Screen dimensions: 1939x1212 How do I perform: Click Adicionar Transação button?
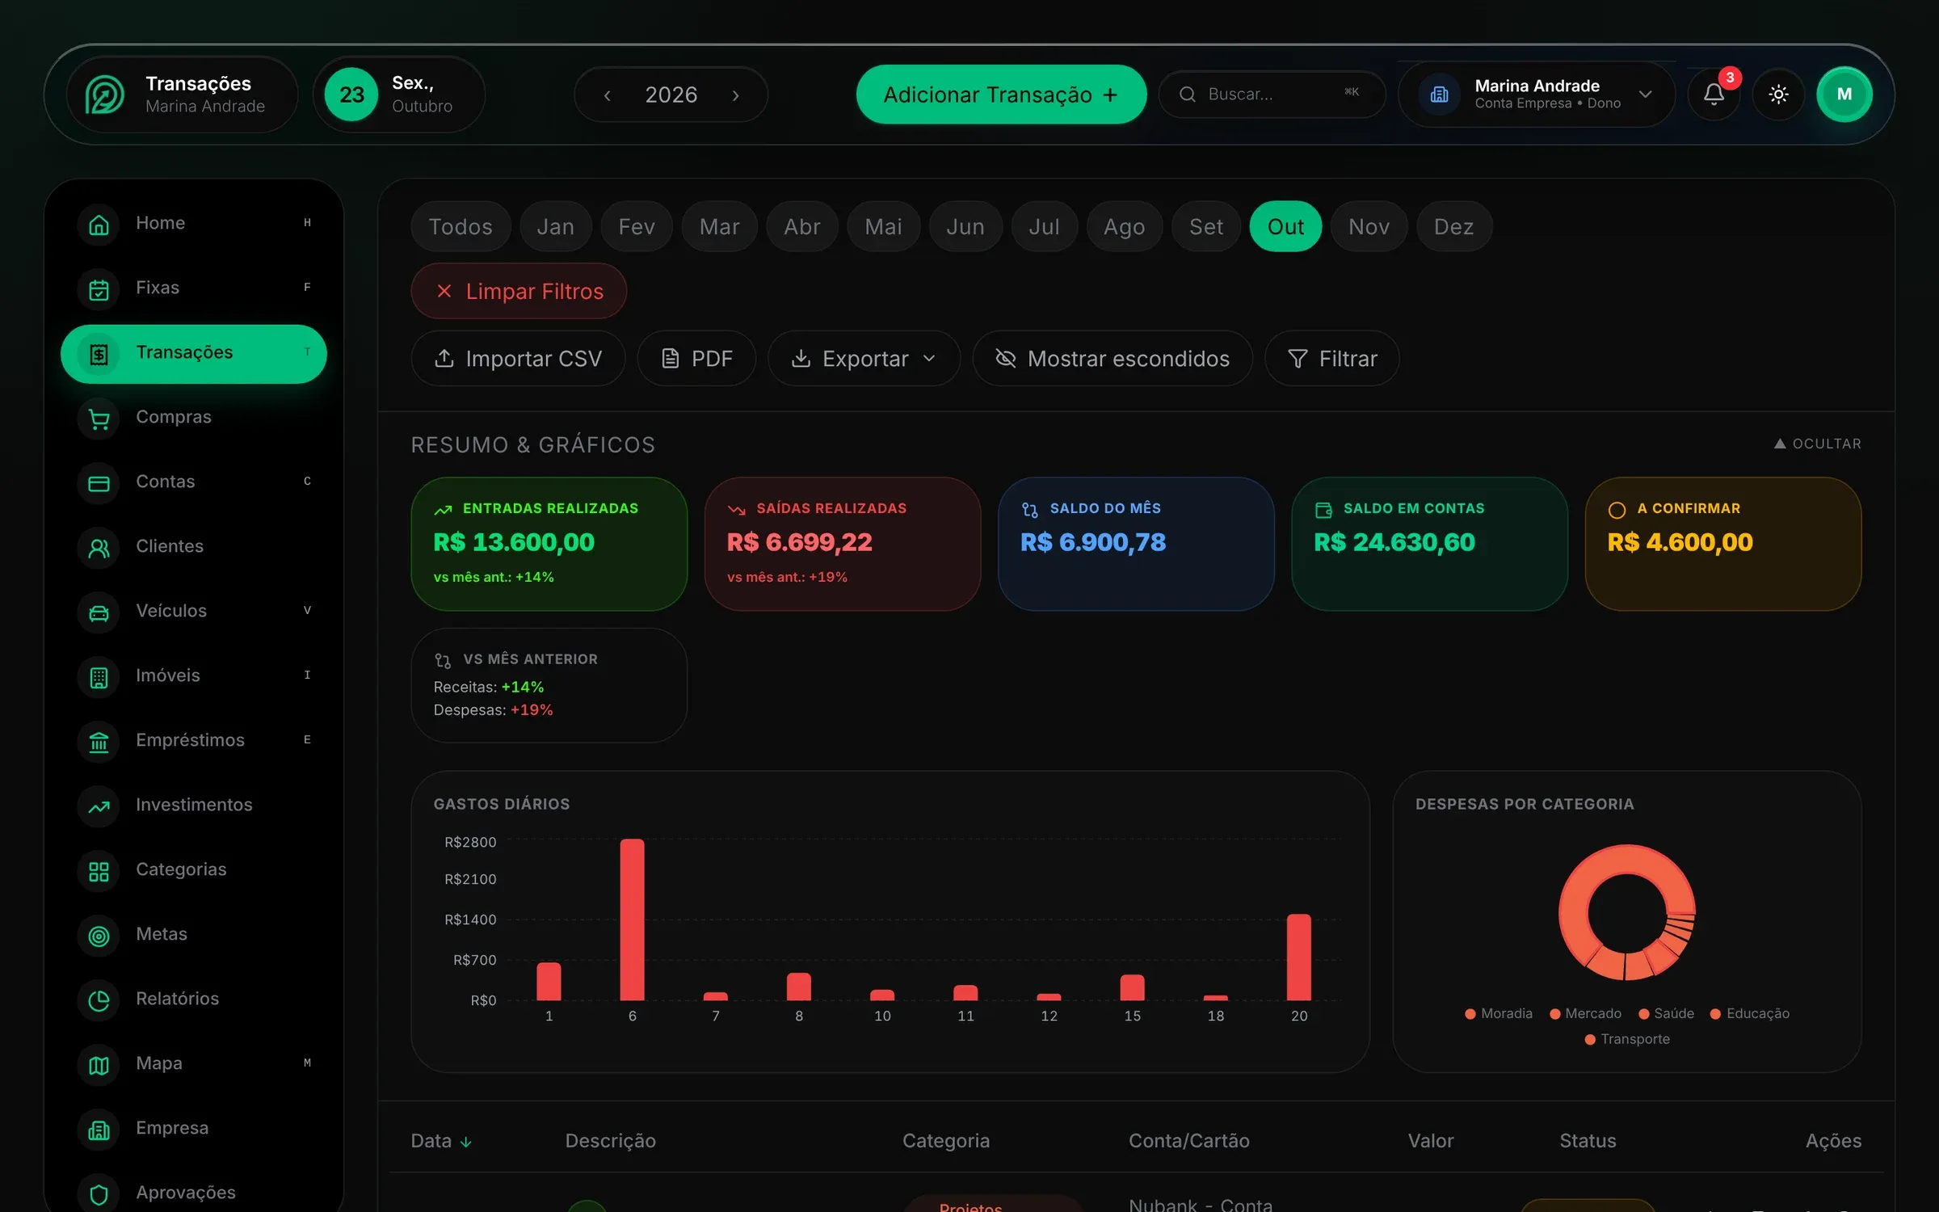tap(1001, 95)
